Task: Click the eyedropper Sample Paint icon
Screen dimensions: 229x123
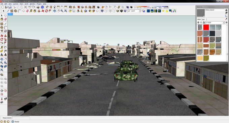Action: [x=226, y=19]
